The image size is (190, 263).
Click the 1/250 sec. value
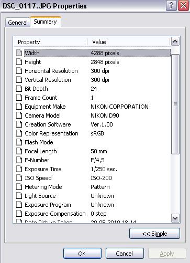coord(104,169)
